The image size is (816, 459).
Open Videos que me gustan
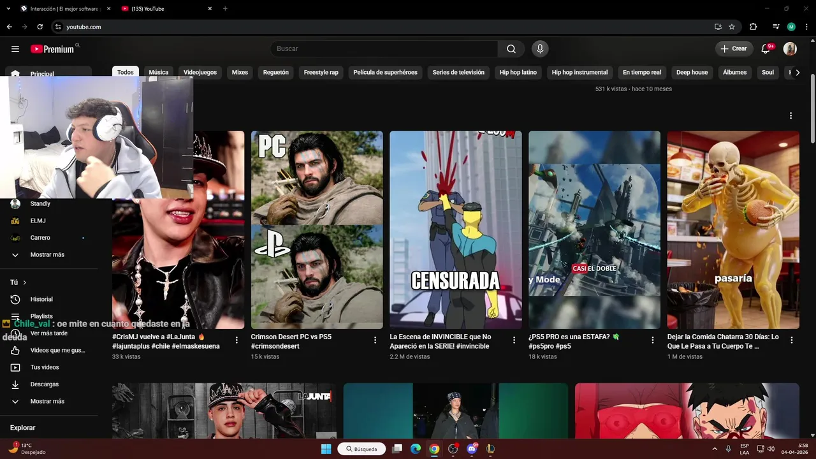(48, 350)
